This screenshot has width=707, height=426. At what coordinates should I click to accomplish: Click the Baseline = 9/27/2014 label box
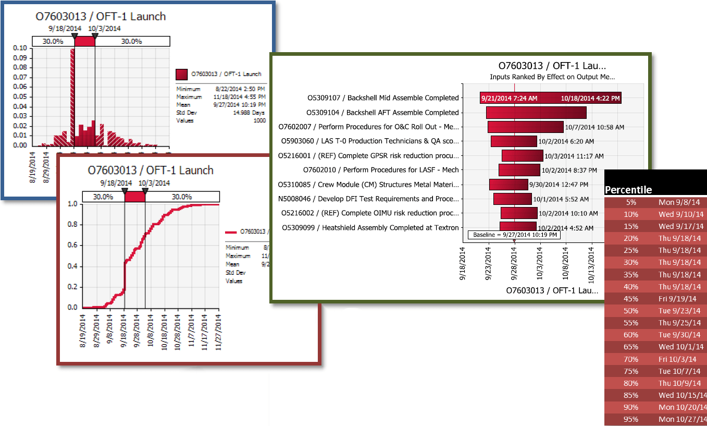point(514,235)
